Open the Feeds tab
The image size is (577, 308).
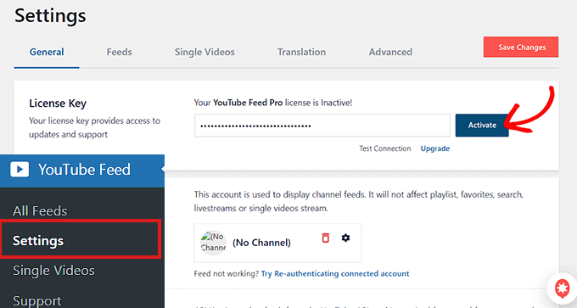[120, 52]
